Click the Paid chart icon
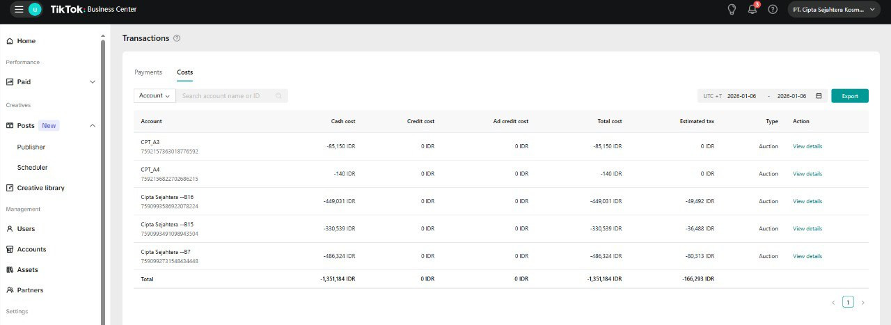Image resolution: width=891 pixels, height=325 pixels. coord(10,82)
